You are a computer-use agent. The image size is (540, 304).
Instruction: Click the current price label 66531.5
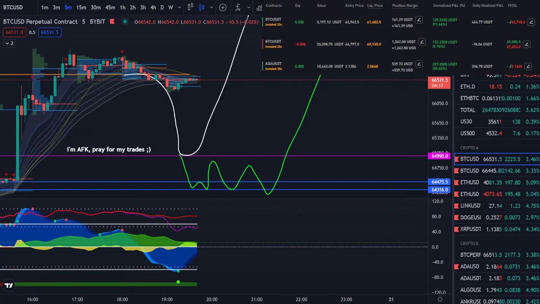click(x=439, y=82)
